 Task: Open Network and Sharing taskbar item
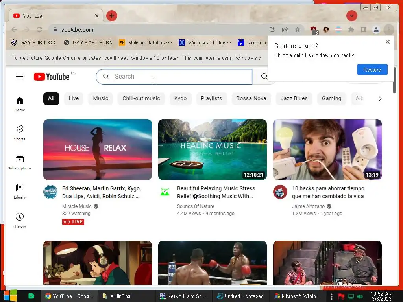pos(183,296)
